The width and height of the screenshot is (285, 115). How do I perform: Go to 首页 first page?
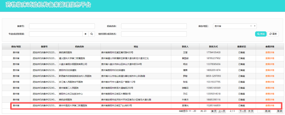(x=214, y=111)
